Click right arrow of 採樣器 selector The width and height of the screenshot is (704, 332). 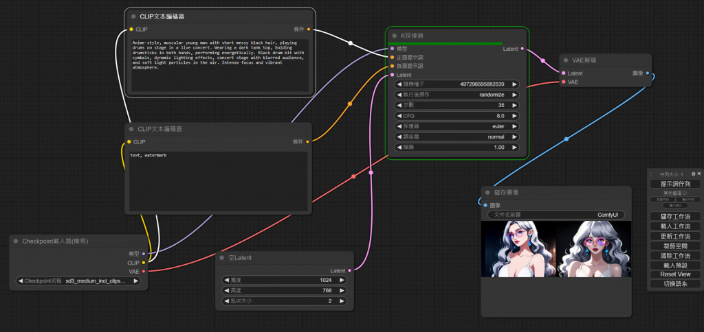pyautogui.click(x=514, y=126)
